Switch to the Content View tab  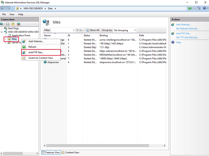click(70, 153)
